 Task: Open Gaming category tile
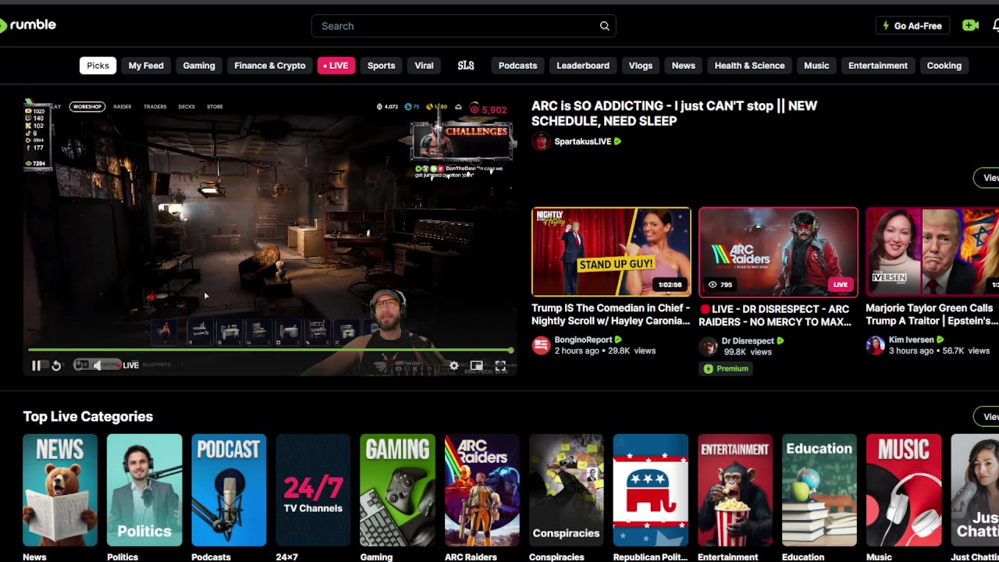(397, 490)
